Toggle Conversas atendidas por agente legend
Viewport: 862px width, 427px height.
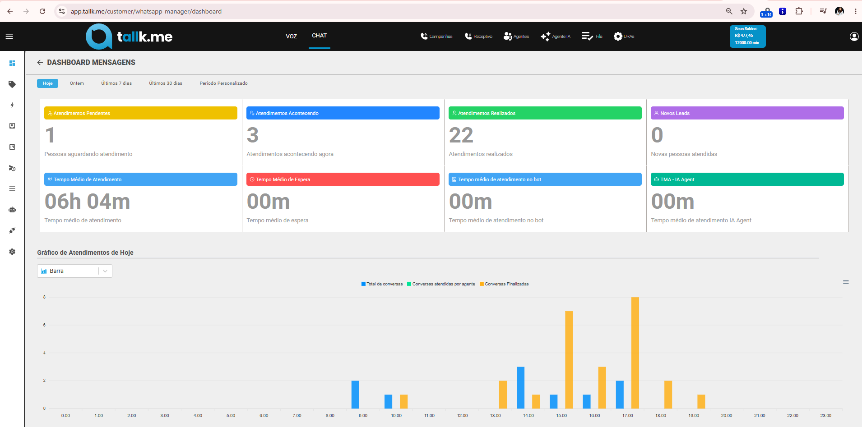pos(441,284)
